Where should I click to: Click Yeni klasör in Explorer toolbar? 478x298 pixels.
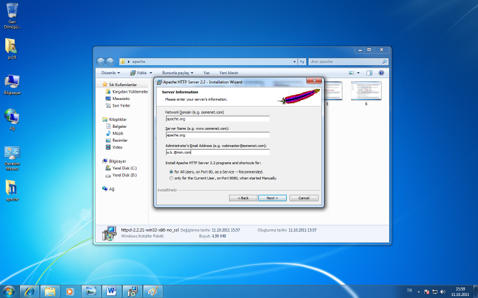(x=229, y=72)
